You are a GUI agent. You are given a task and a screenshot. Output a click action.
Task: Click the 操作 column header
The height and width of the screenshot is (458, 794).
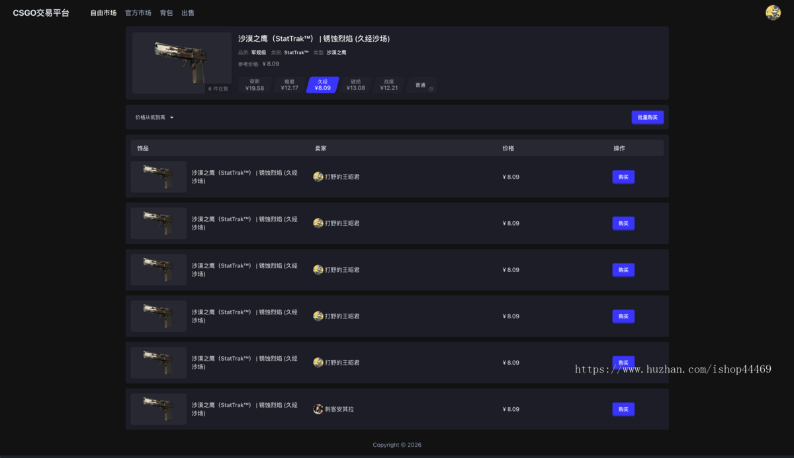619,148
